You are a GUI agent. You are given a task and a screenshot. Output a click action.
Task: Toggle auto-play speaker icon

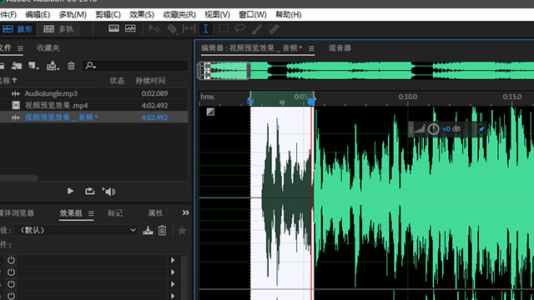coord(109,192)
